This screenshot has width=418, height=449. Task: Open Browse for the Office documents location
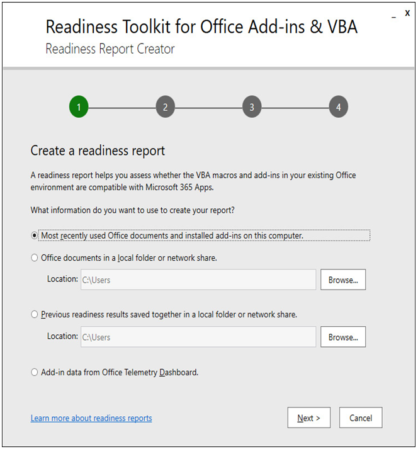click(343, 280)
